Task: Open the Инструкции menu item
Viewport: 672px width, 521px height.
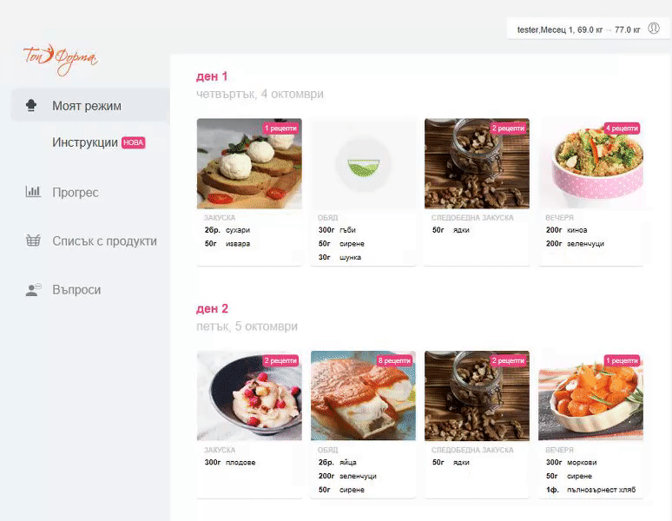Action: point(85,142)
